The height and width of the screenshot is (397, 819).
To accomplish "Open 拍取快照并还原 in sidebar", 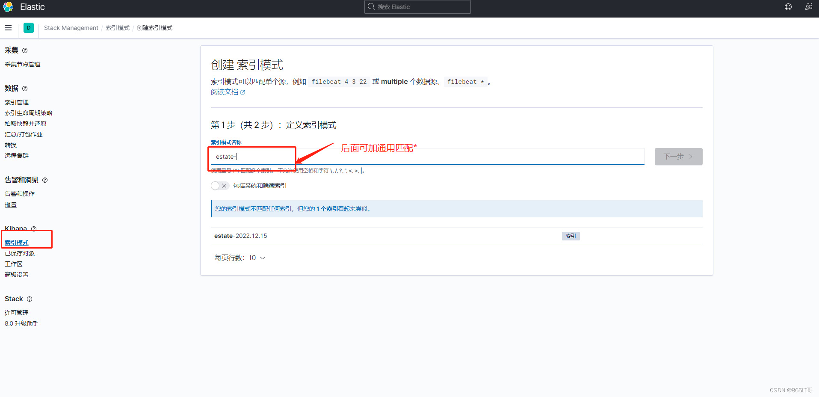I will tap(26, 124).
